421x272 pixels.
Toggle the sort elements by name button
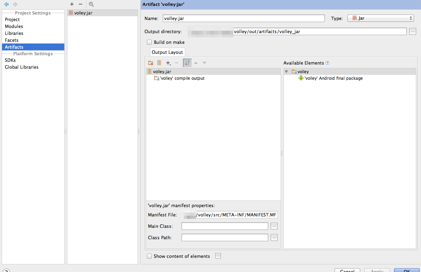187,63
